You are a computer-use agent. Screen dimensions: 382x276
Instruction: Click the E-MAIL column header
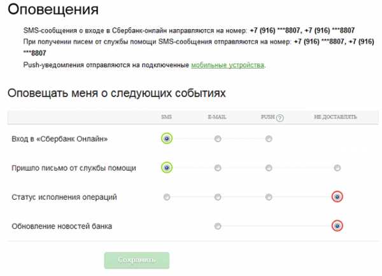point(217,117)
